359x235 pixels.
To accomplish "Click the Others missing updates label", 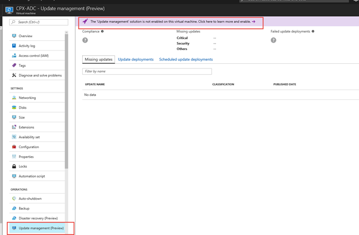I will coord(182,49).
